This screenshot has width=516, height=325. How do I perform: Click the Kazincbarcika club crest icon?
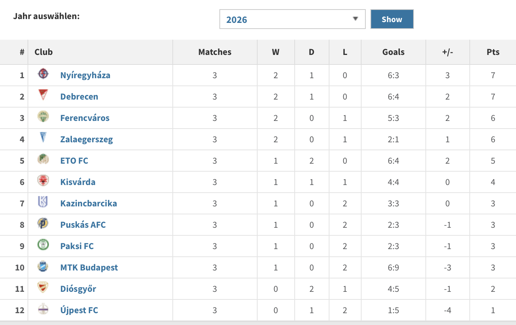click(43, 202)
